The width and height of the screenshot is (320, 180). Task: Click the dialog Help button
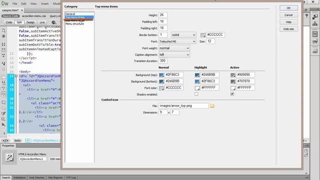[288, 22]
